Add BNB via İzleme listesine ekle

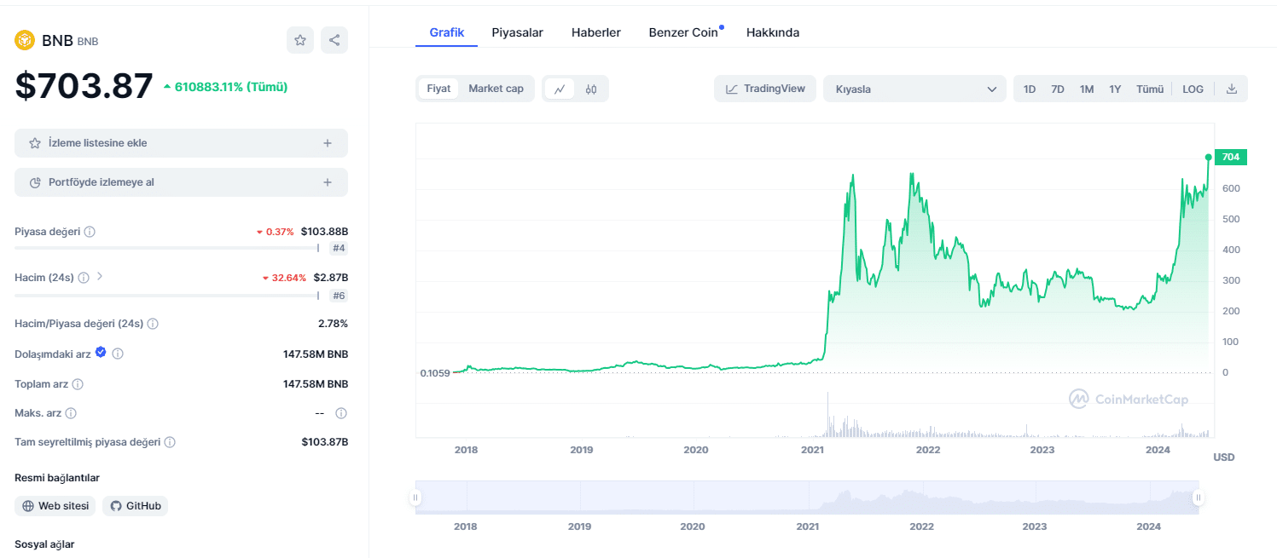(x=181, y=143)
